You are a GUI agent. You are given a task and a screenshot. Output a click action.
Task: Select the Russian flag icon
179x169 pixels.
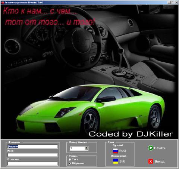point(115,151)
